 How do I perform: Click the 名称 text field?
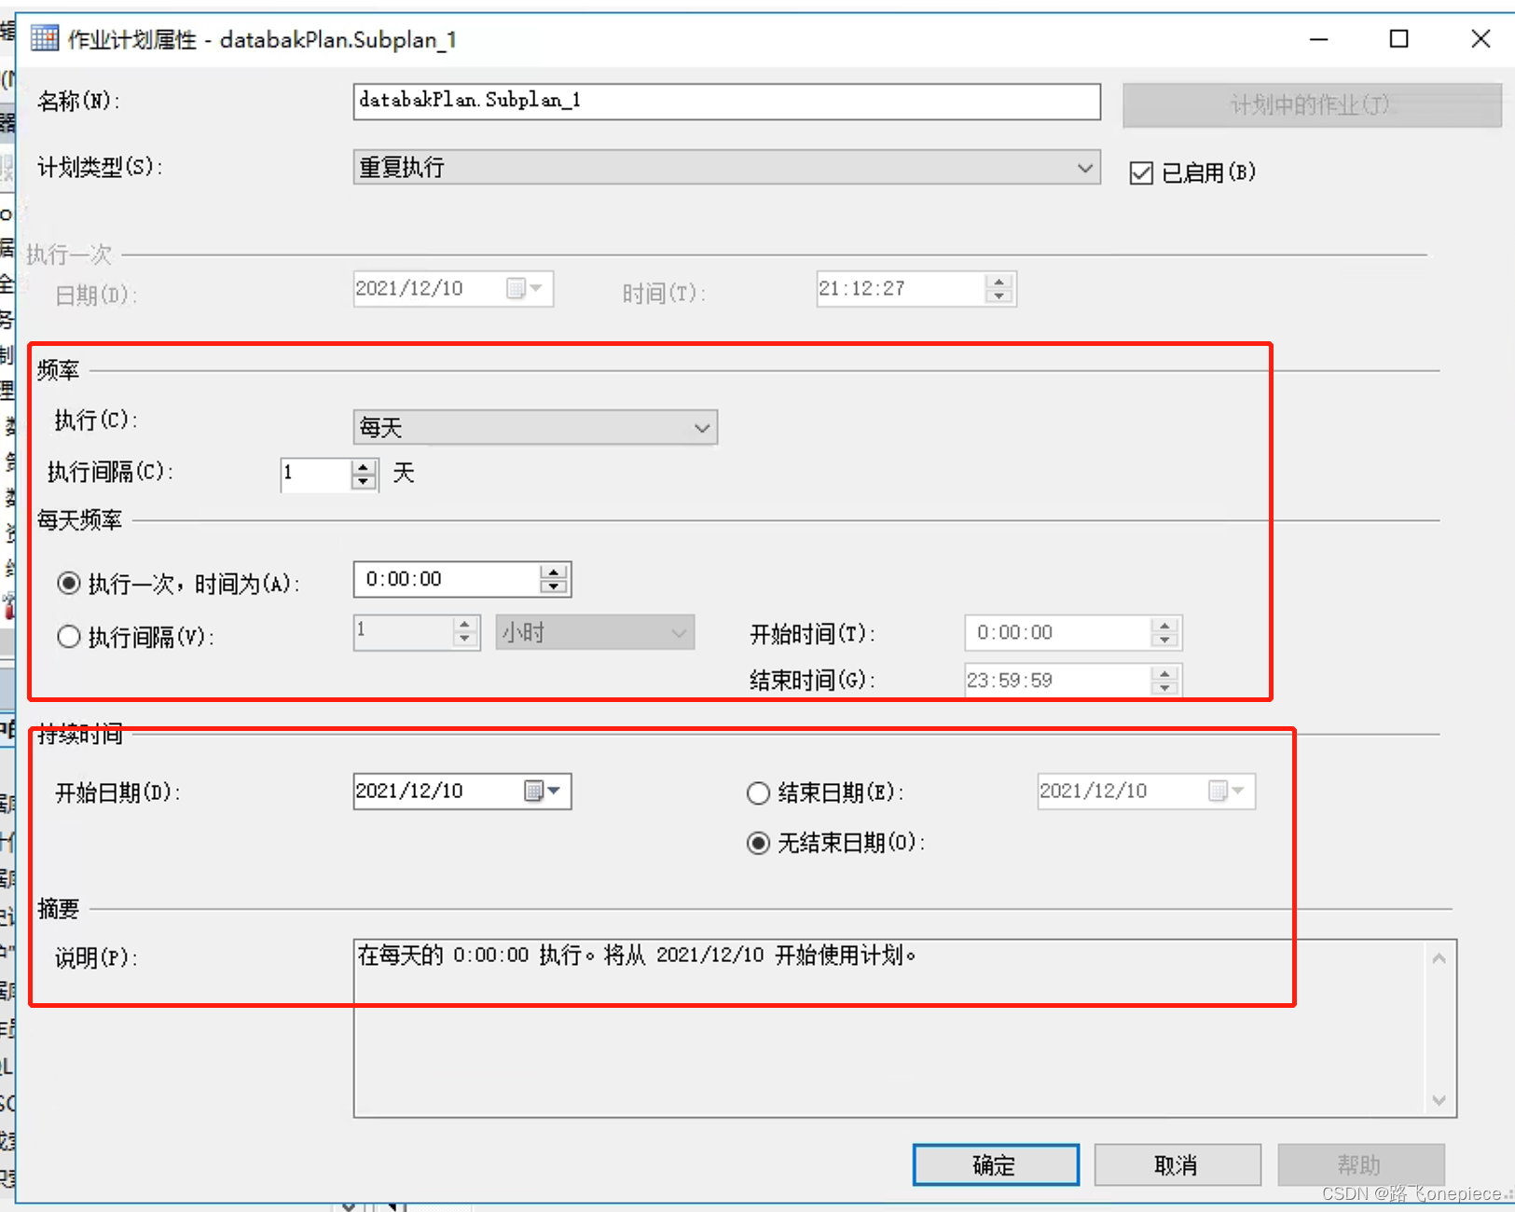point(726,102)
